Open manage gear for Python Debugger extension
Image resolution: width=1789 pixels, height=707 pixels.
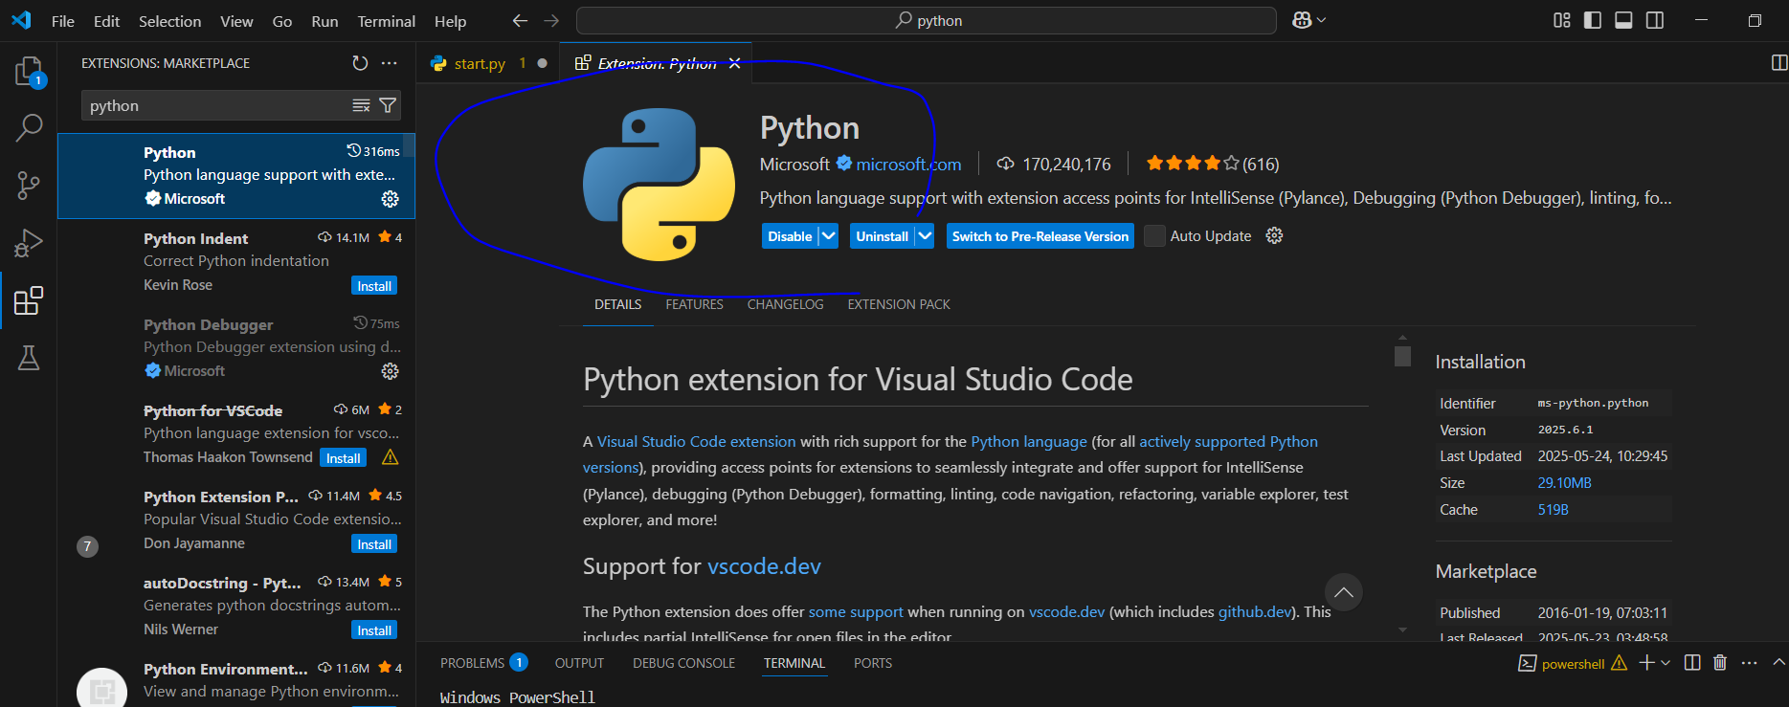coord(391,371)
